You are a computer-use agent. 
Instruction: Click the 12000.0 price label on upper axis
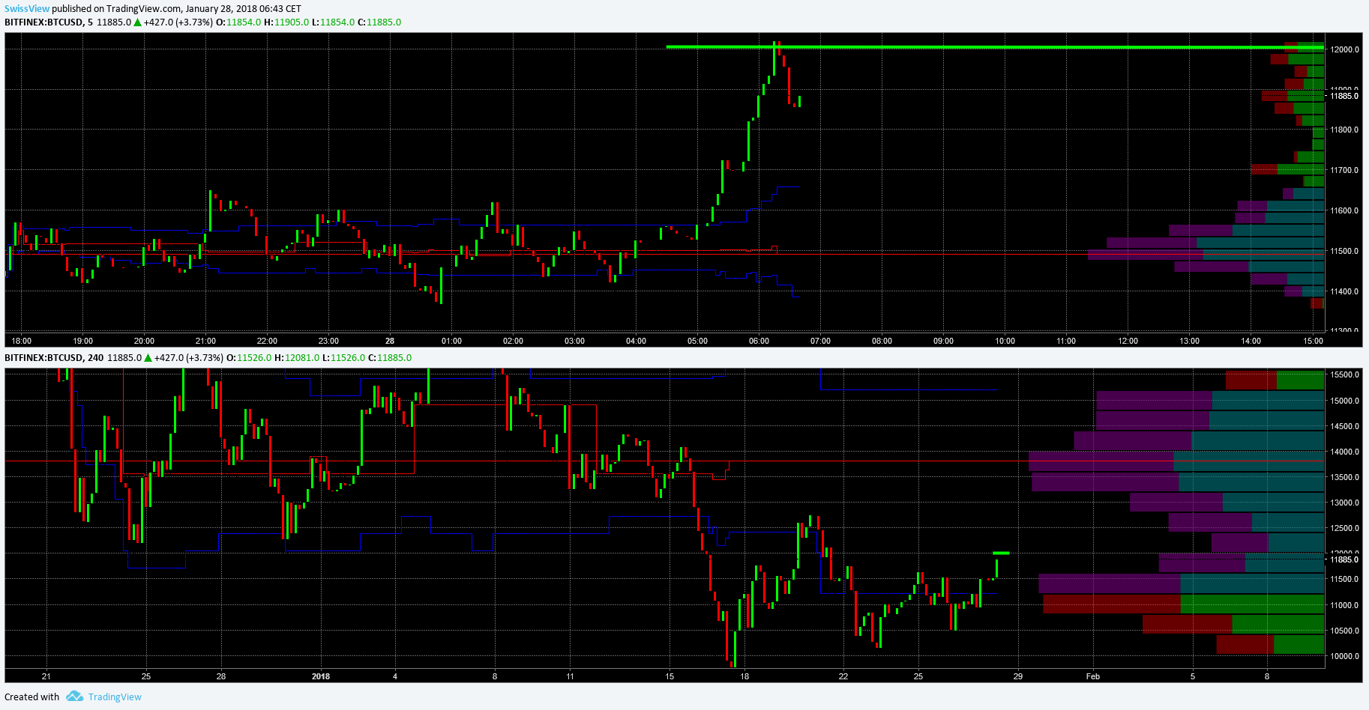pos(1344,49)
